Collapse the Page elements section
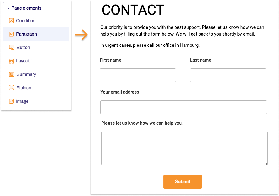Viewport: 279px width, 196px height. [8, 8]
